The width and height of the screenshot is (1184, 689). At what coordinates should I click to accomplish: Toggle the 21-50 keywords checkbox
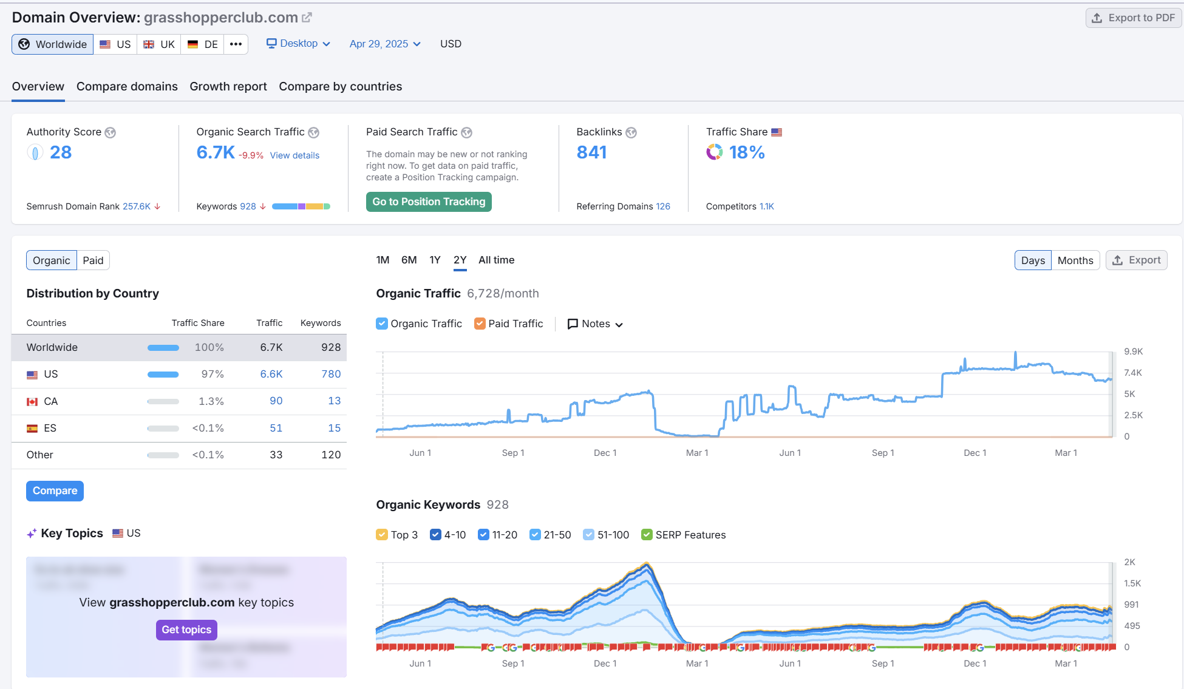(535, 535)
